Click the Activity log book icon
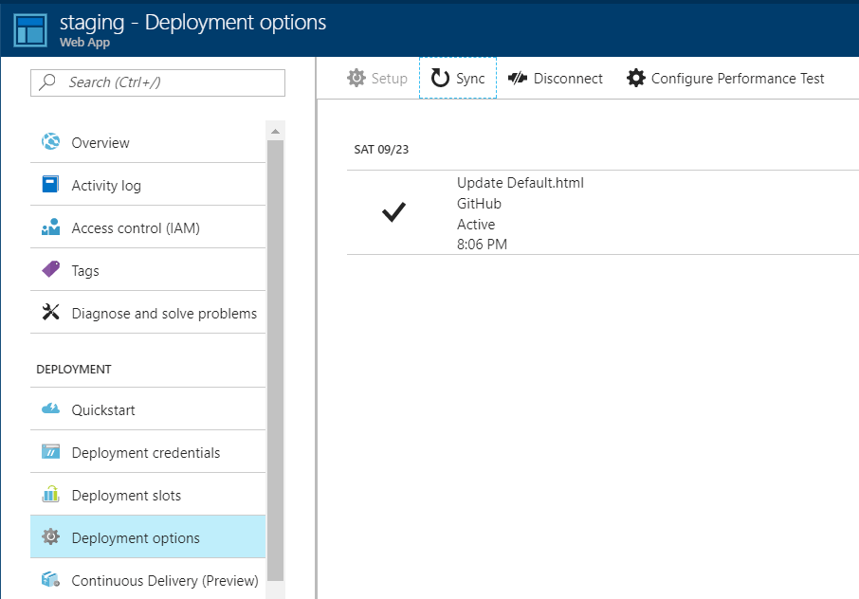 [x=51, y=185]
